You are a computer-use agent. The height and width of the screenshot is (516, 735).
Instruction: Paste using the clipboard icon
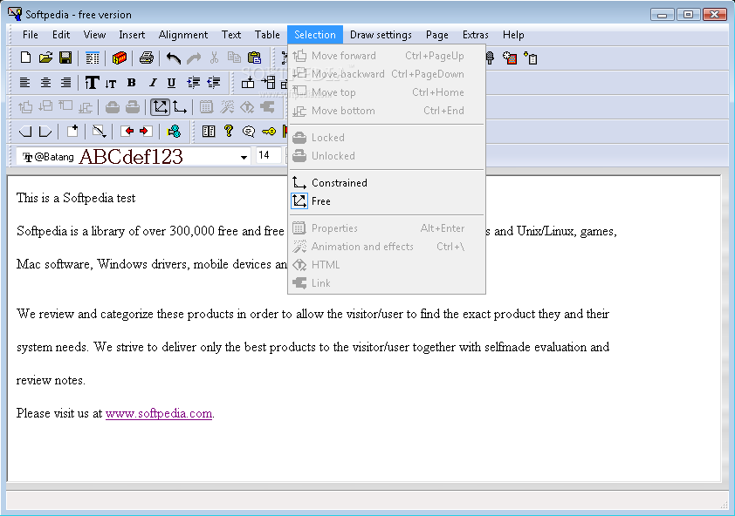(255, 58)
